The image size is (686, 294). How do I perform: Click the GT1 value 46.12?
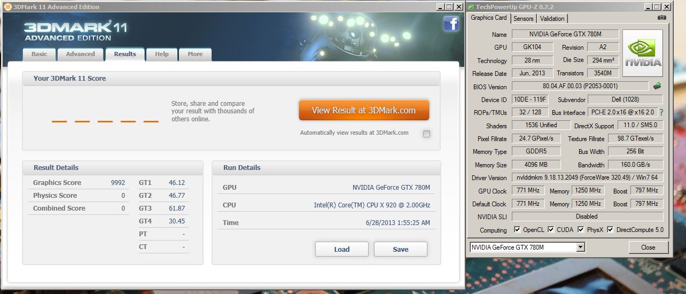point(177,183)
